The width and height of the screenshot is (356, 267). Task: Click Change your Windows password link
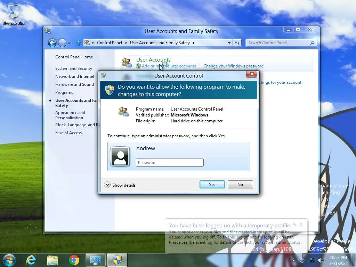pos(233,66)
